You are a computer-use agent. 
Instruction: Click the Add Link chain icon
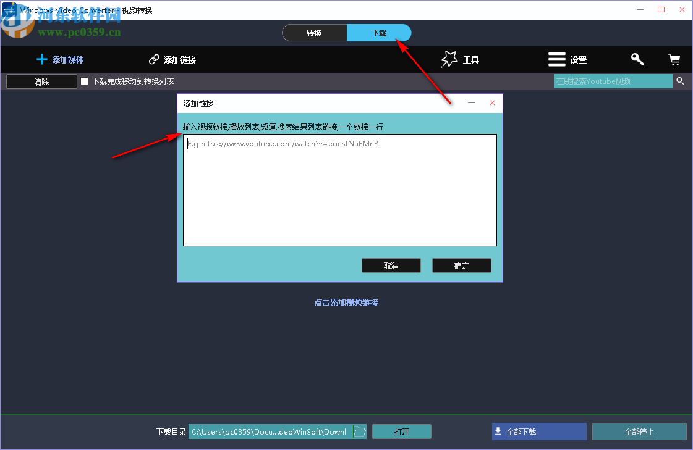[x=153, y=59]
